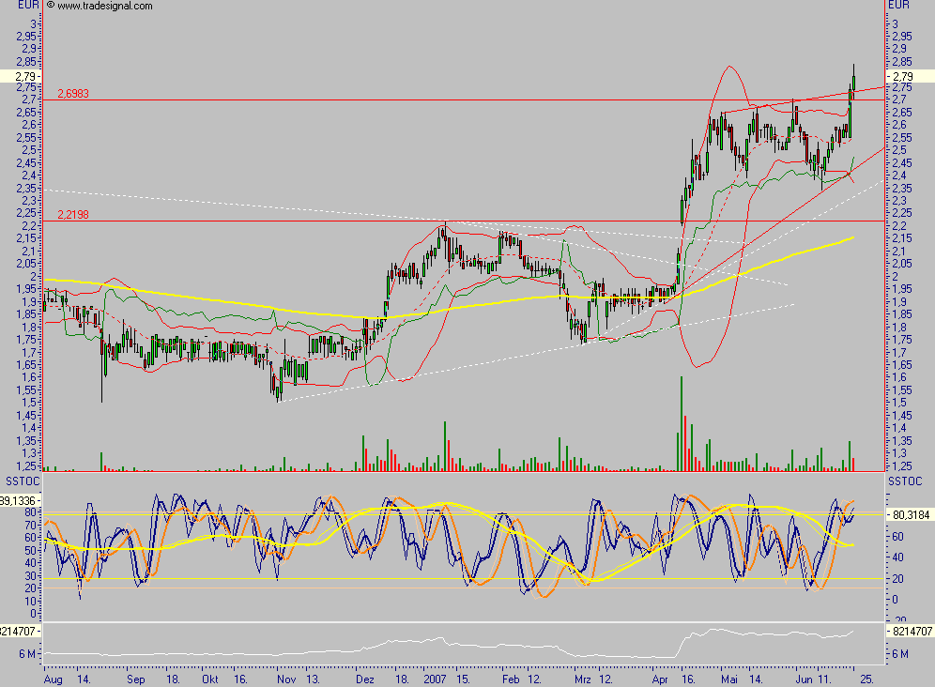Open the www.tradesignal.com copyright link

pos(104,6)
